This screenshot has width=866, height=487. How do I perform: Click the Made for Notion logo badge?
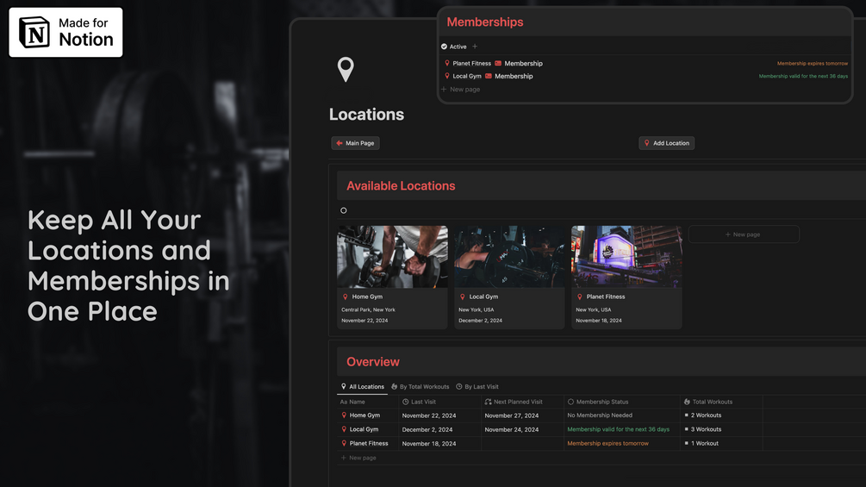point(65,32)
